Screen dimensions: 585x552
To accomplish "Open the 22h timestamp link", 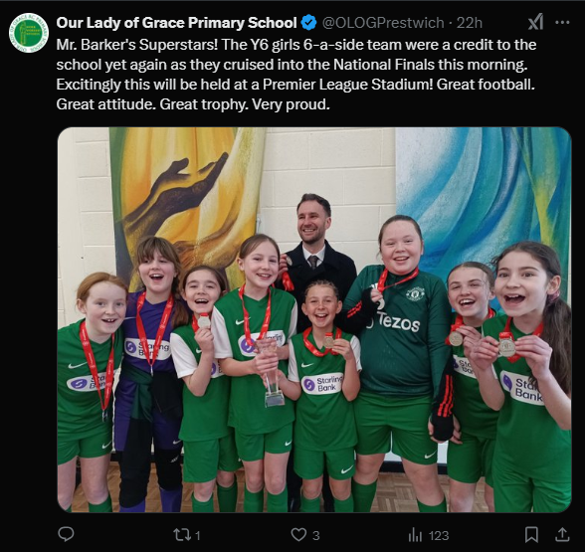I will 470,23.
